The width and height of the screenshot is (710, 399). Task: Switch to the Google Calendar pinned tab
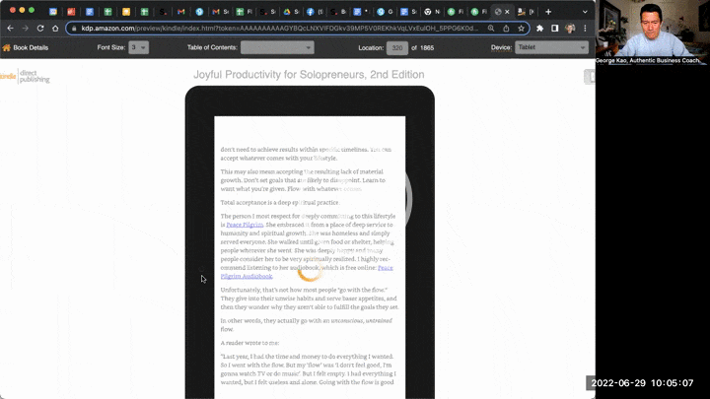tap(53, 12)
